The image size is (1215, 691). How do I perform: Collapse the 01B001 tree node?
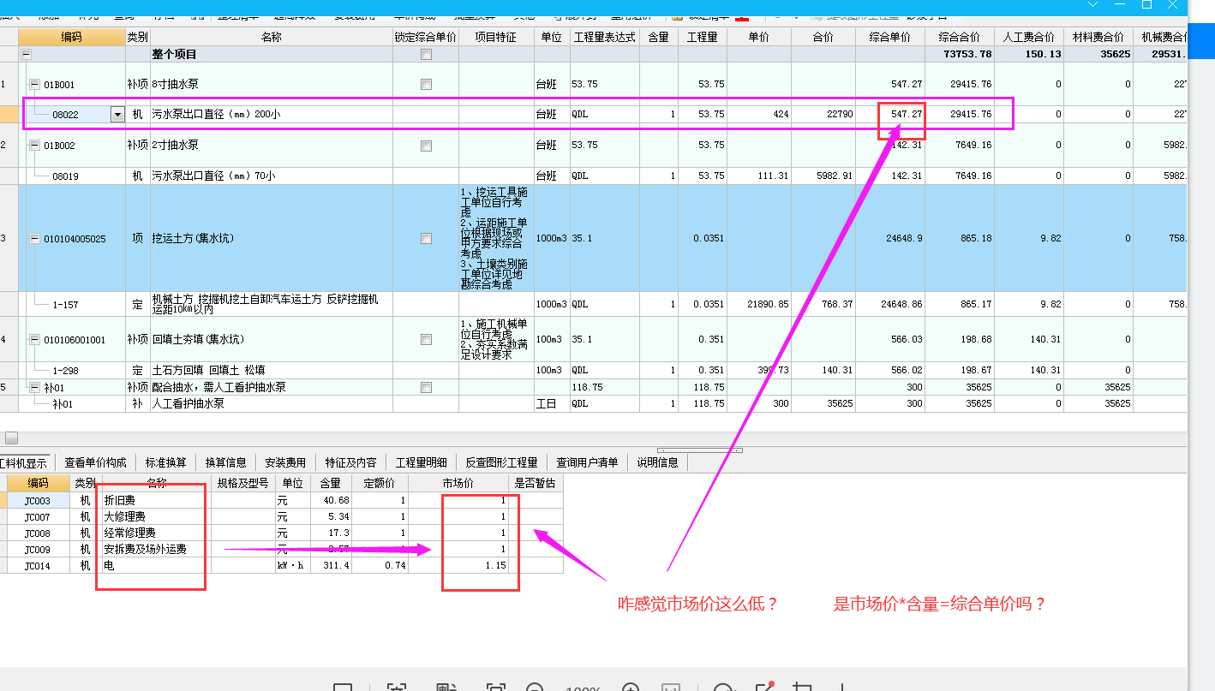(x=34, y=84)
